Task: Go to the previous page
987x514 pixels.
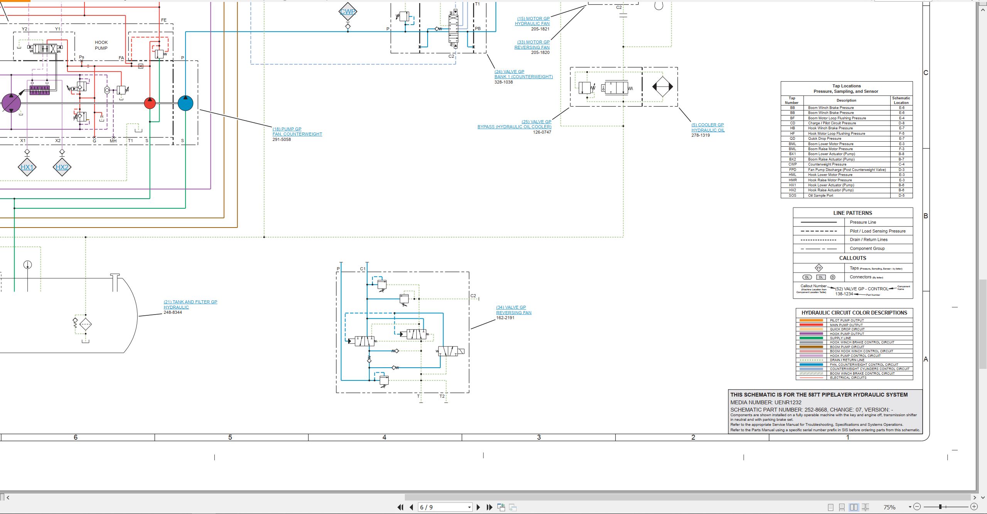Action: 411,507
